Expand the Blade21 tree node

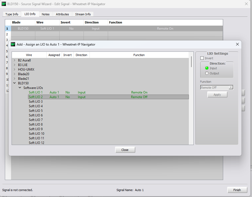(x=15, y=79)
